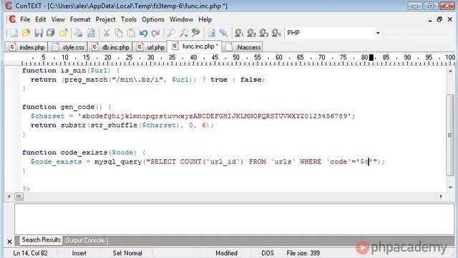The width and height of the screenshot is (458, 258).
Task: Create a new file with toolbar icon
Action: coord(14,33)
